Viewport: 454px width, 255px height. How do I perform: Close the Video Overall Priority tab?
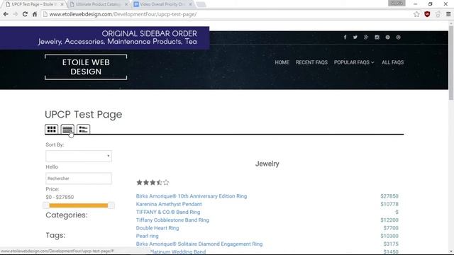coord(190,4)
